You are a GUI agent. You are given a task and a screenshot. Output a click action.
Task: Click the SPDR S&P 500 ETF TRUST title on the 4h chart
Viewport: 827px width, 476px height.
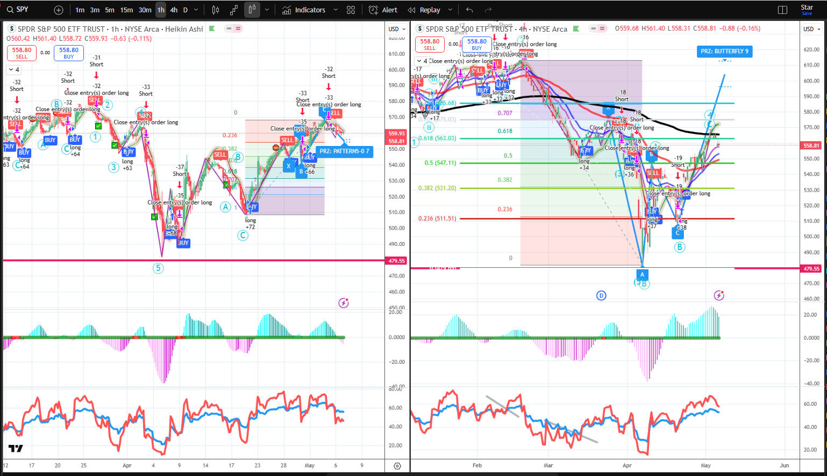469,29
